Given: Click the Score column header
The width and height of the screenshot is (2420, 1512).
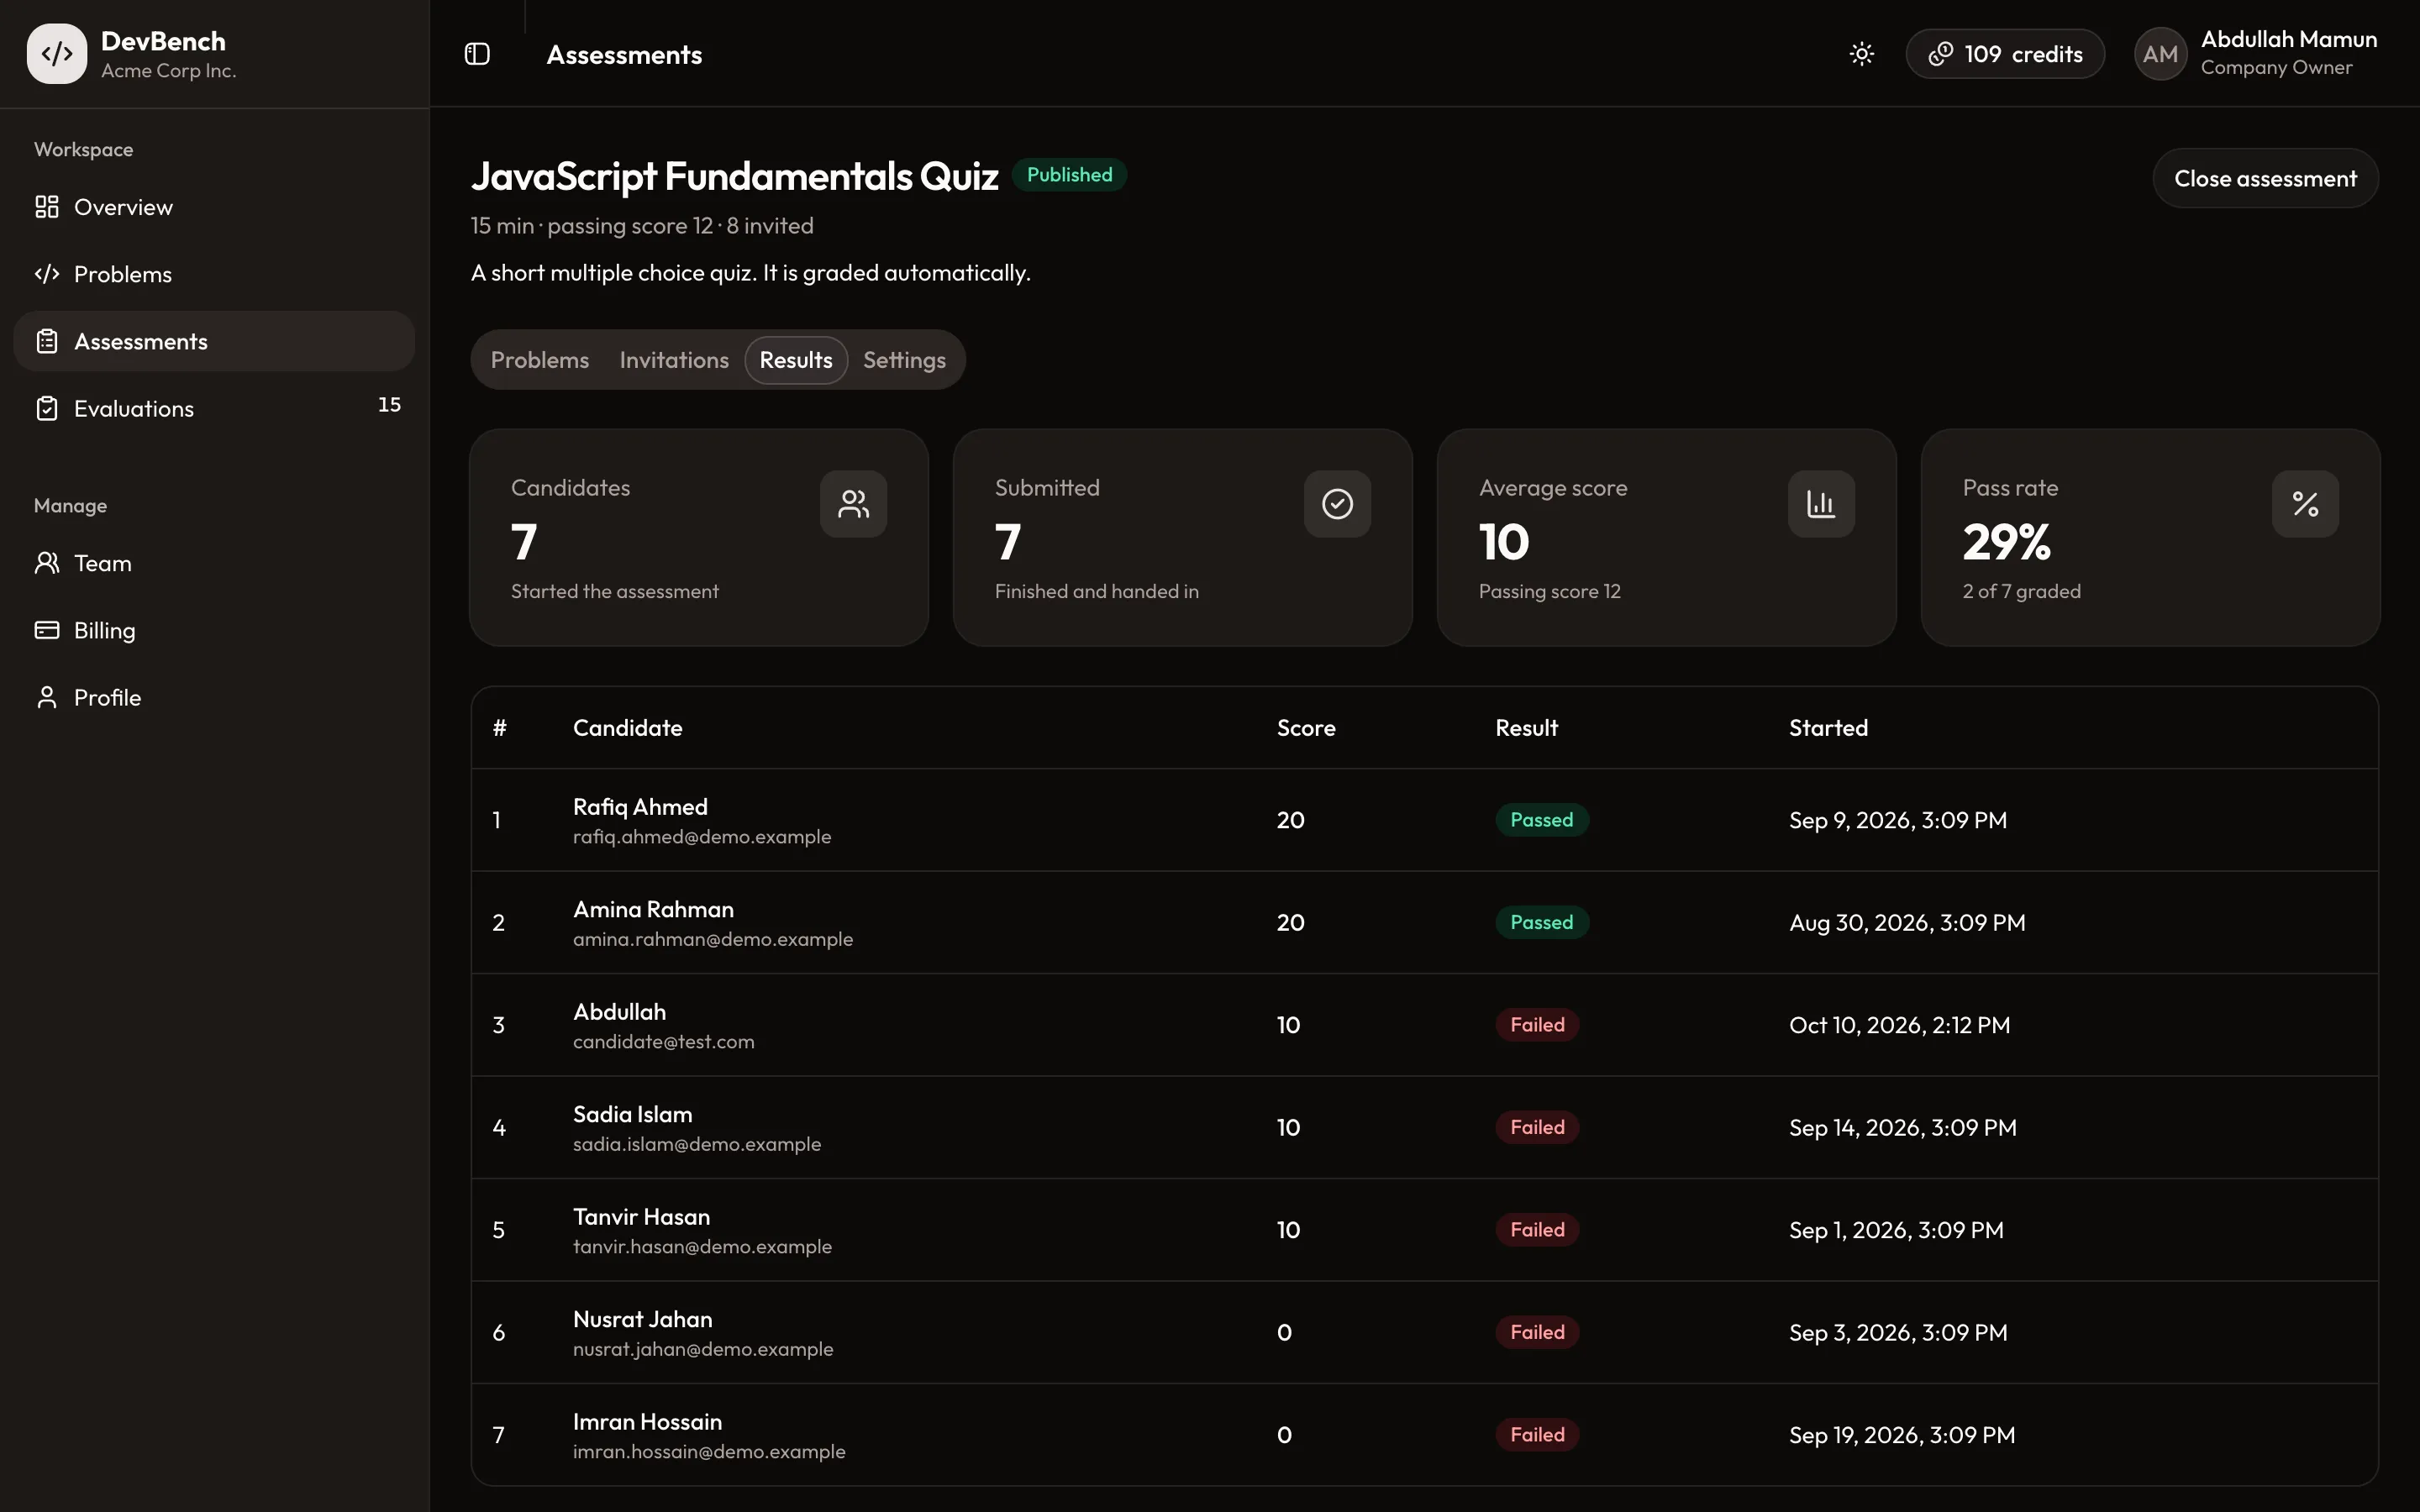Looking at the screenshot, I should pos(1306,728).
